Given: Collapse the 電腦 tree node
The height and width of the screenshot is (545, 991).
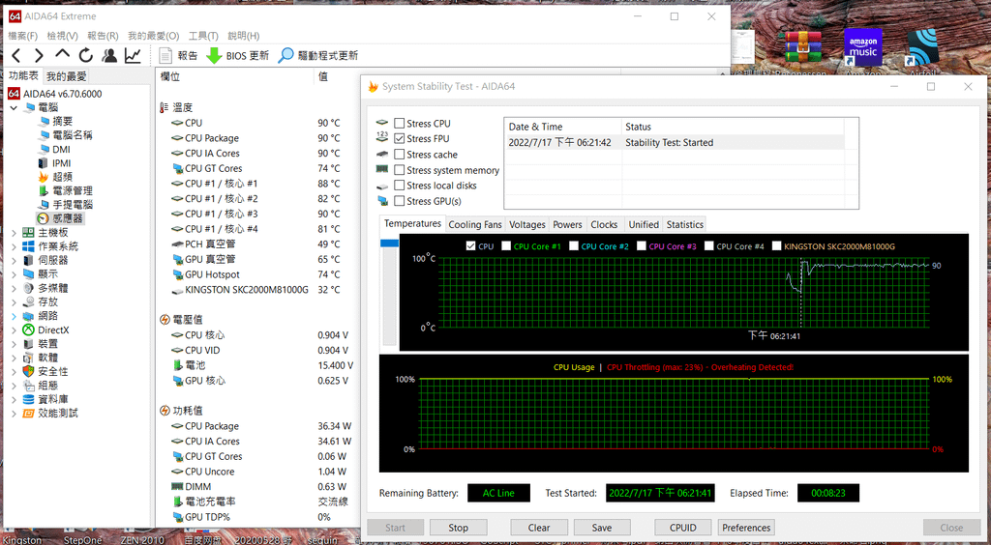Looking at the screenshot, I should (14, 107).
